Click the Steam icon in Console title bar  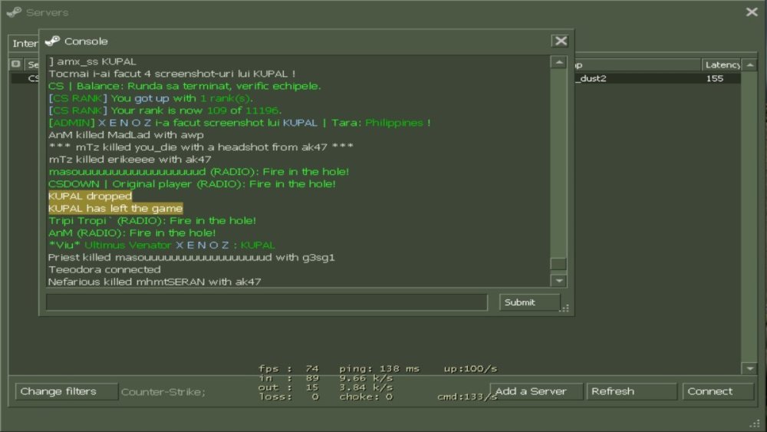52,41
